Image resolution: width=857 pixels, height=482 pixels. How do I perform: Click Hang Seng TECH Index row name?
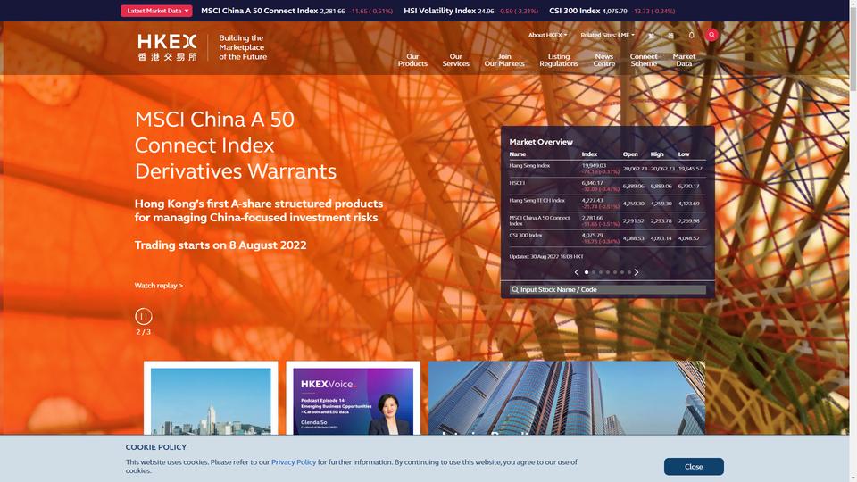(x=537, y=201)
